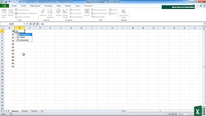The image size is (206, 116).
Task: Click Expansion Packs
Action: click(x=99, y=14)
